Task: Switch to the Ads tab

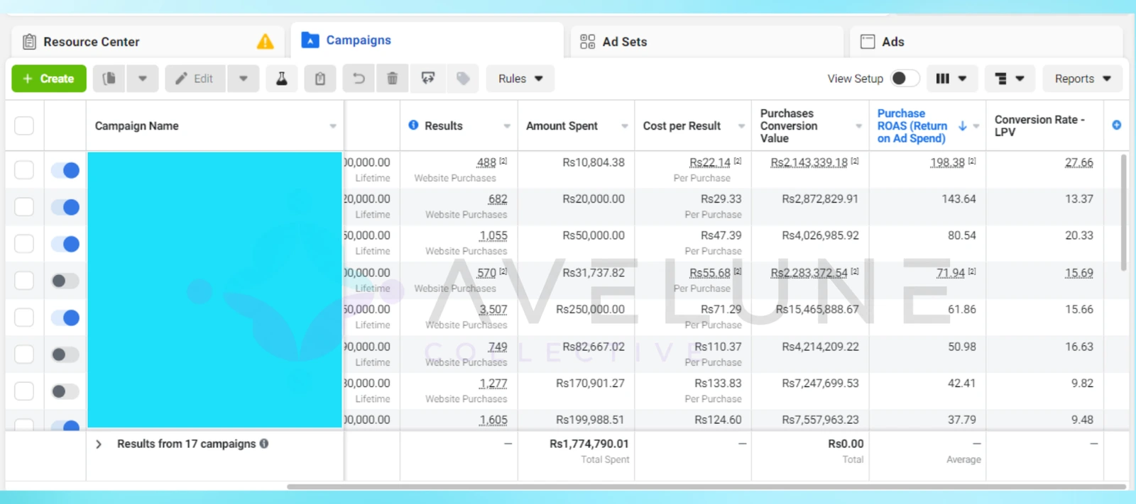Action: pyautogui.click(x=986, y=42)
